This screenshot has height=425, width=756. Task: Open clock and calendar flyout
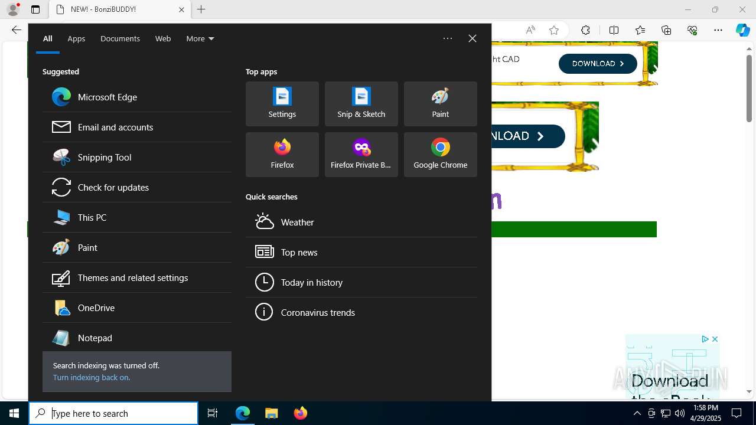[x=706, y=413]
